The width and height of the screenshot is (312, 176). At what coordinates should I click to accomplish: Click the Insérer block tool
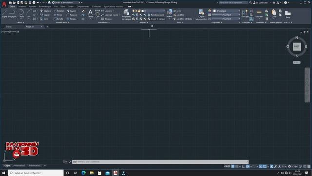click(169, 14)
